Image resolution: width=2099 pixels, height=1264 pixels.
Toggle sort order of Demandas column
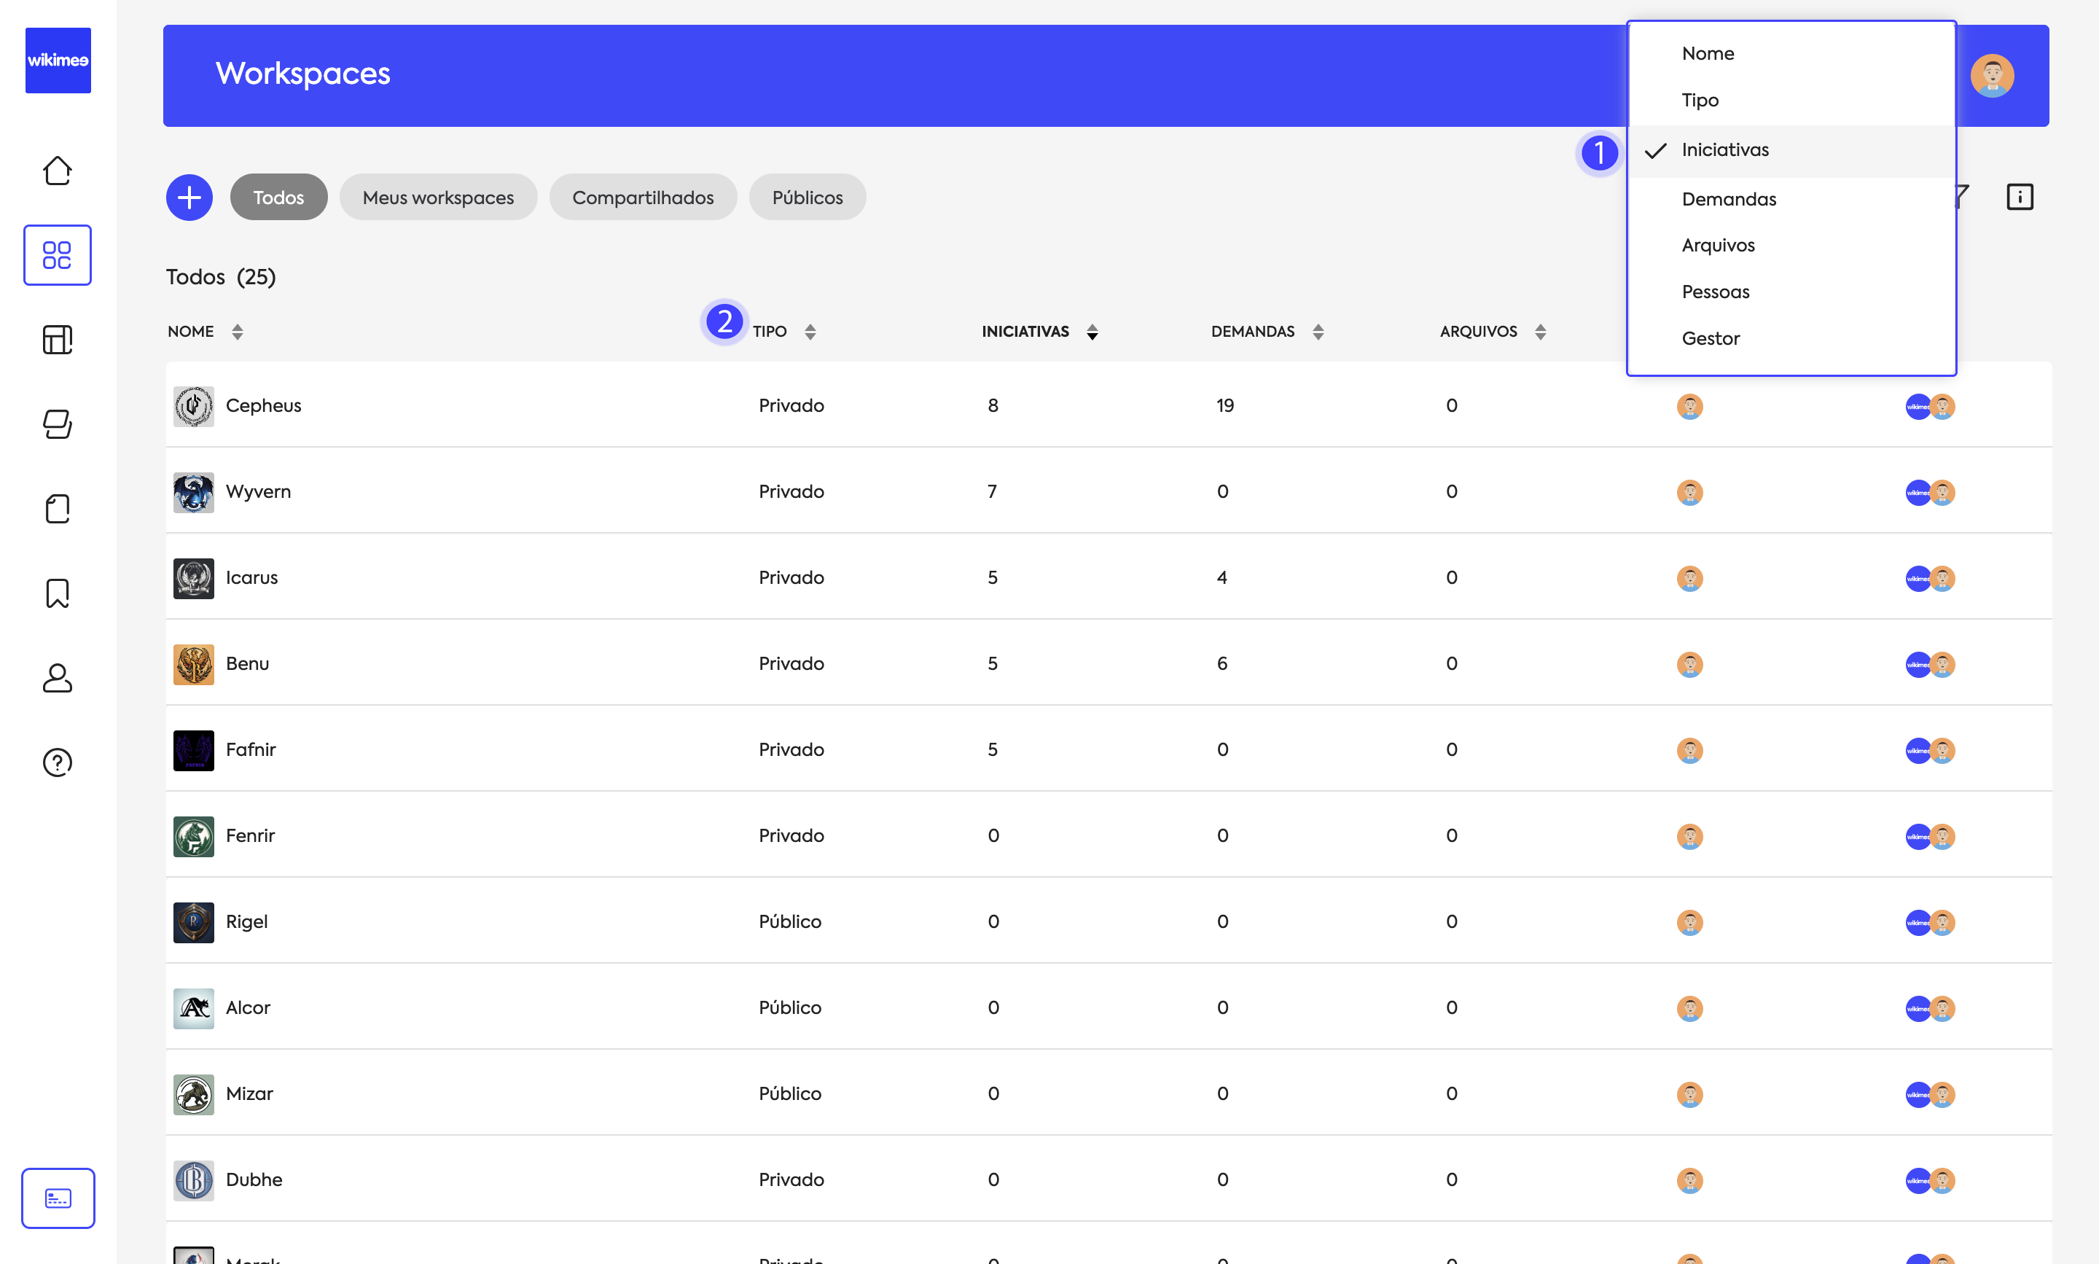[x=1317, y=332]
